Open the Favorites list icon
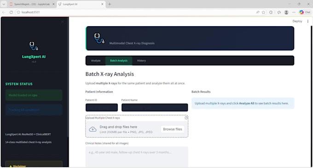 pos(279,12)
